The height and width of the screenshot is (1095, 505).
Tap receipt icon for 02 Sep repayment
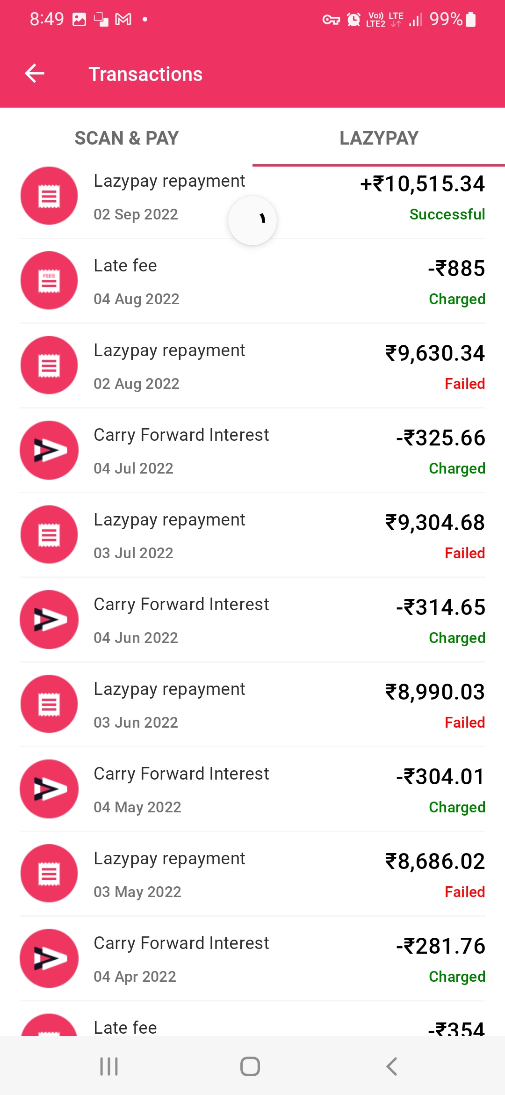coord(49,196)
